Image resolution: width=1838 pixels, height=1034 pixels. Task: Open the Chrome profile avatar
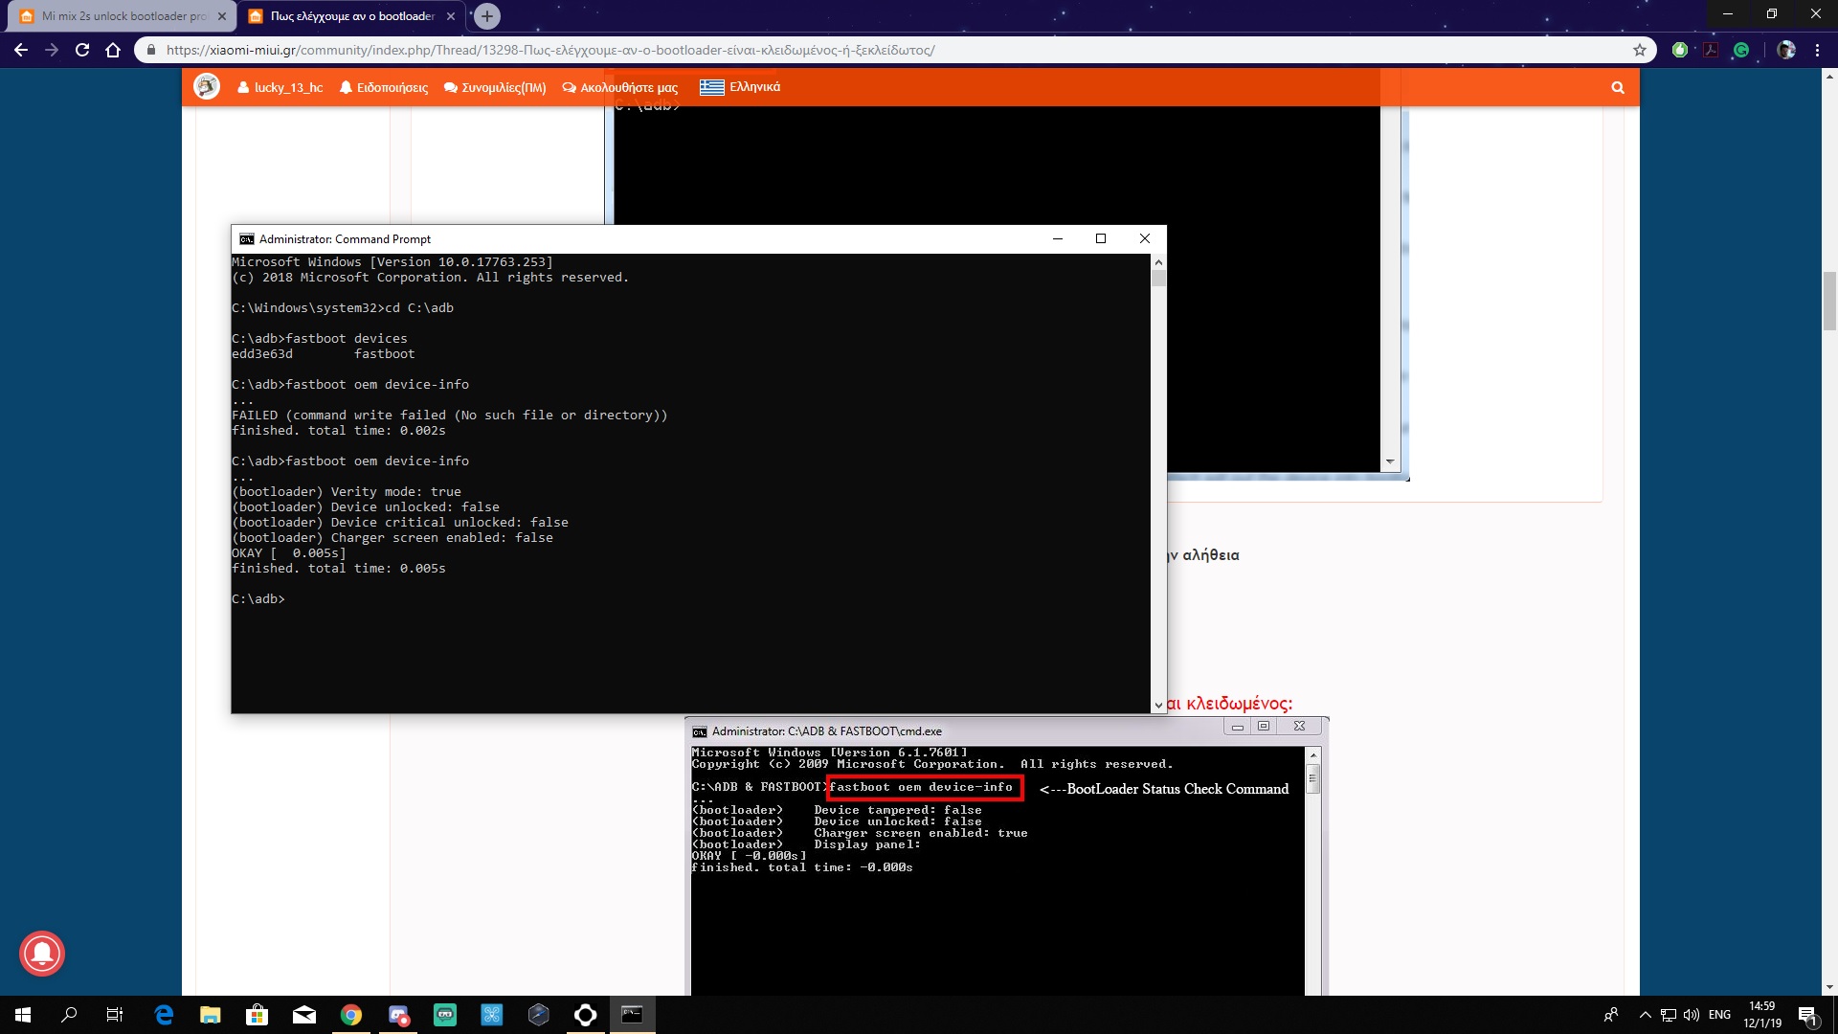pos(1786,50)
